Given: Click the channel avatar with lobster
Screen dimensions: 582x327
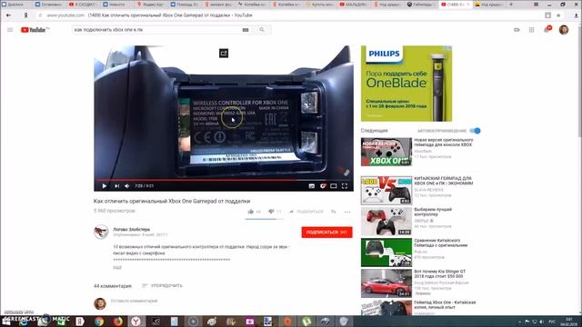Looking at the screenshot, I should pos(101,233).
